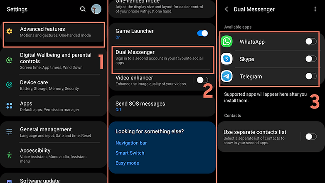Tap the search magnifier icon in Settings
The width and height of the screenshot is (325, 183).
(83, 9)
